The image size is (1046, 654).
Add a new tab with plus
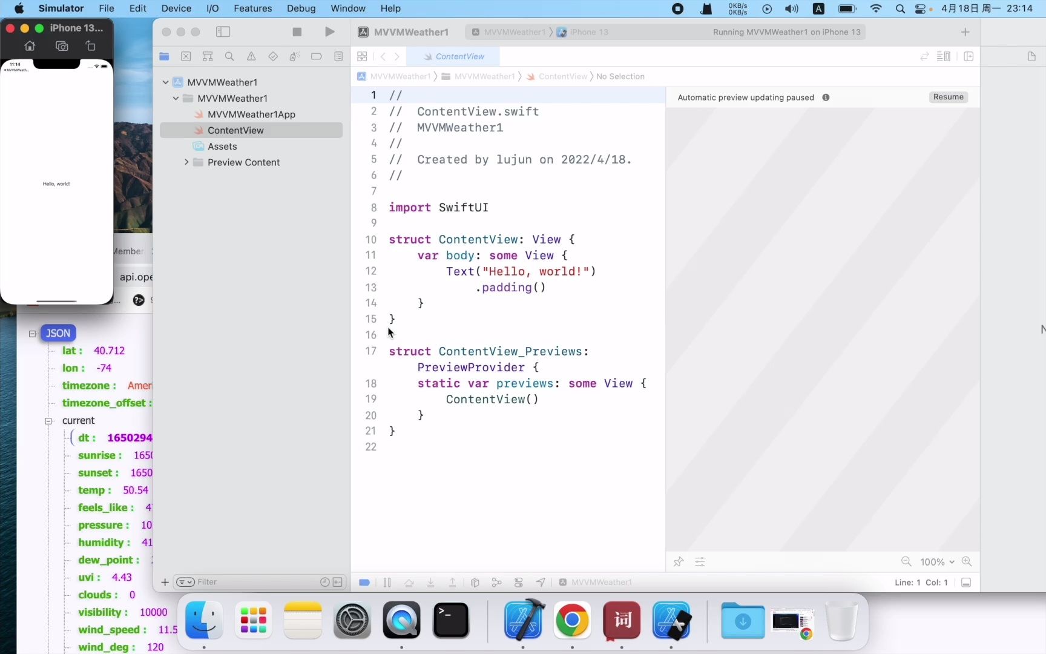pyautogui.click(x=965, y=32)
